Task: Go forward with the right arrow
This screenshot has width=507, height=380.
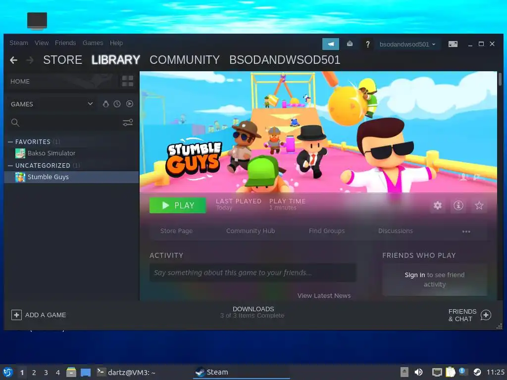Action: (x=30, y=60)
